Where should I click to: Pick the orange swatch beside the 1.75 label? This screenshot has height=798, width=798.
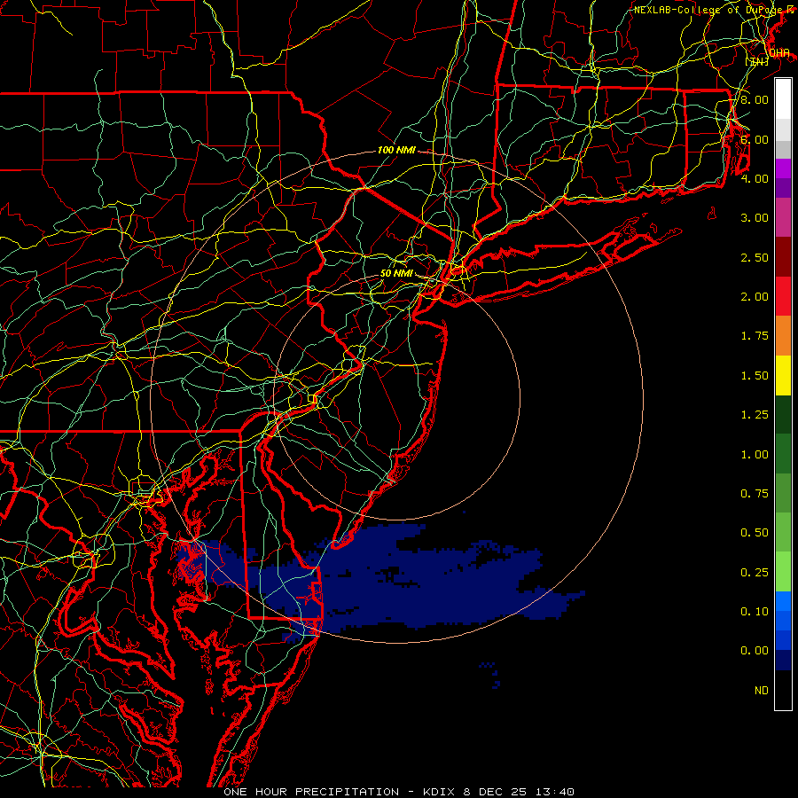point(783,336)
